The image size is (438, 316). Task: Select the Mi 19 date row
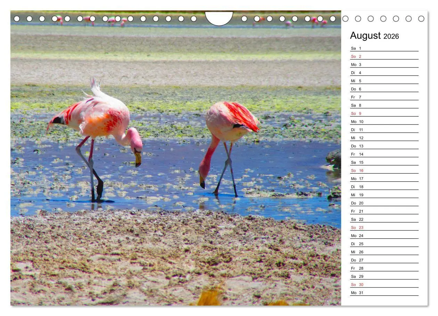click(384, 195)
